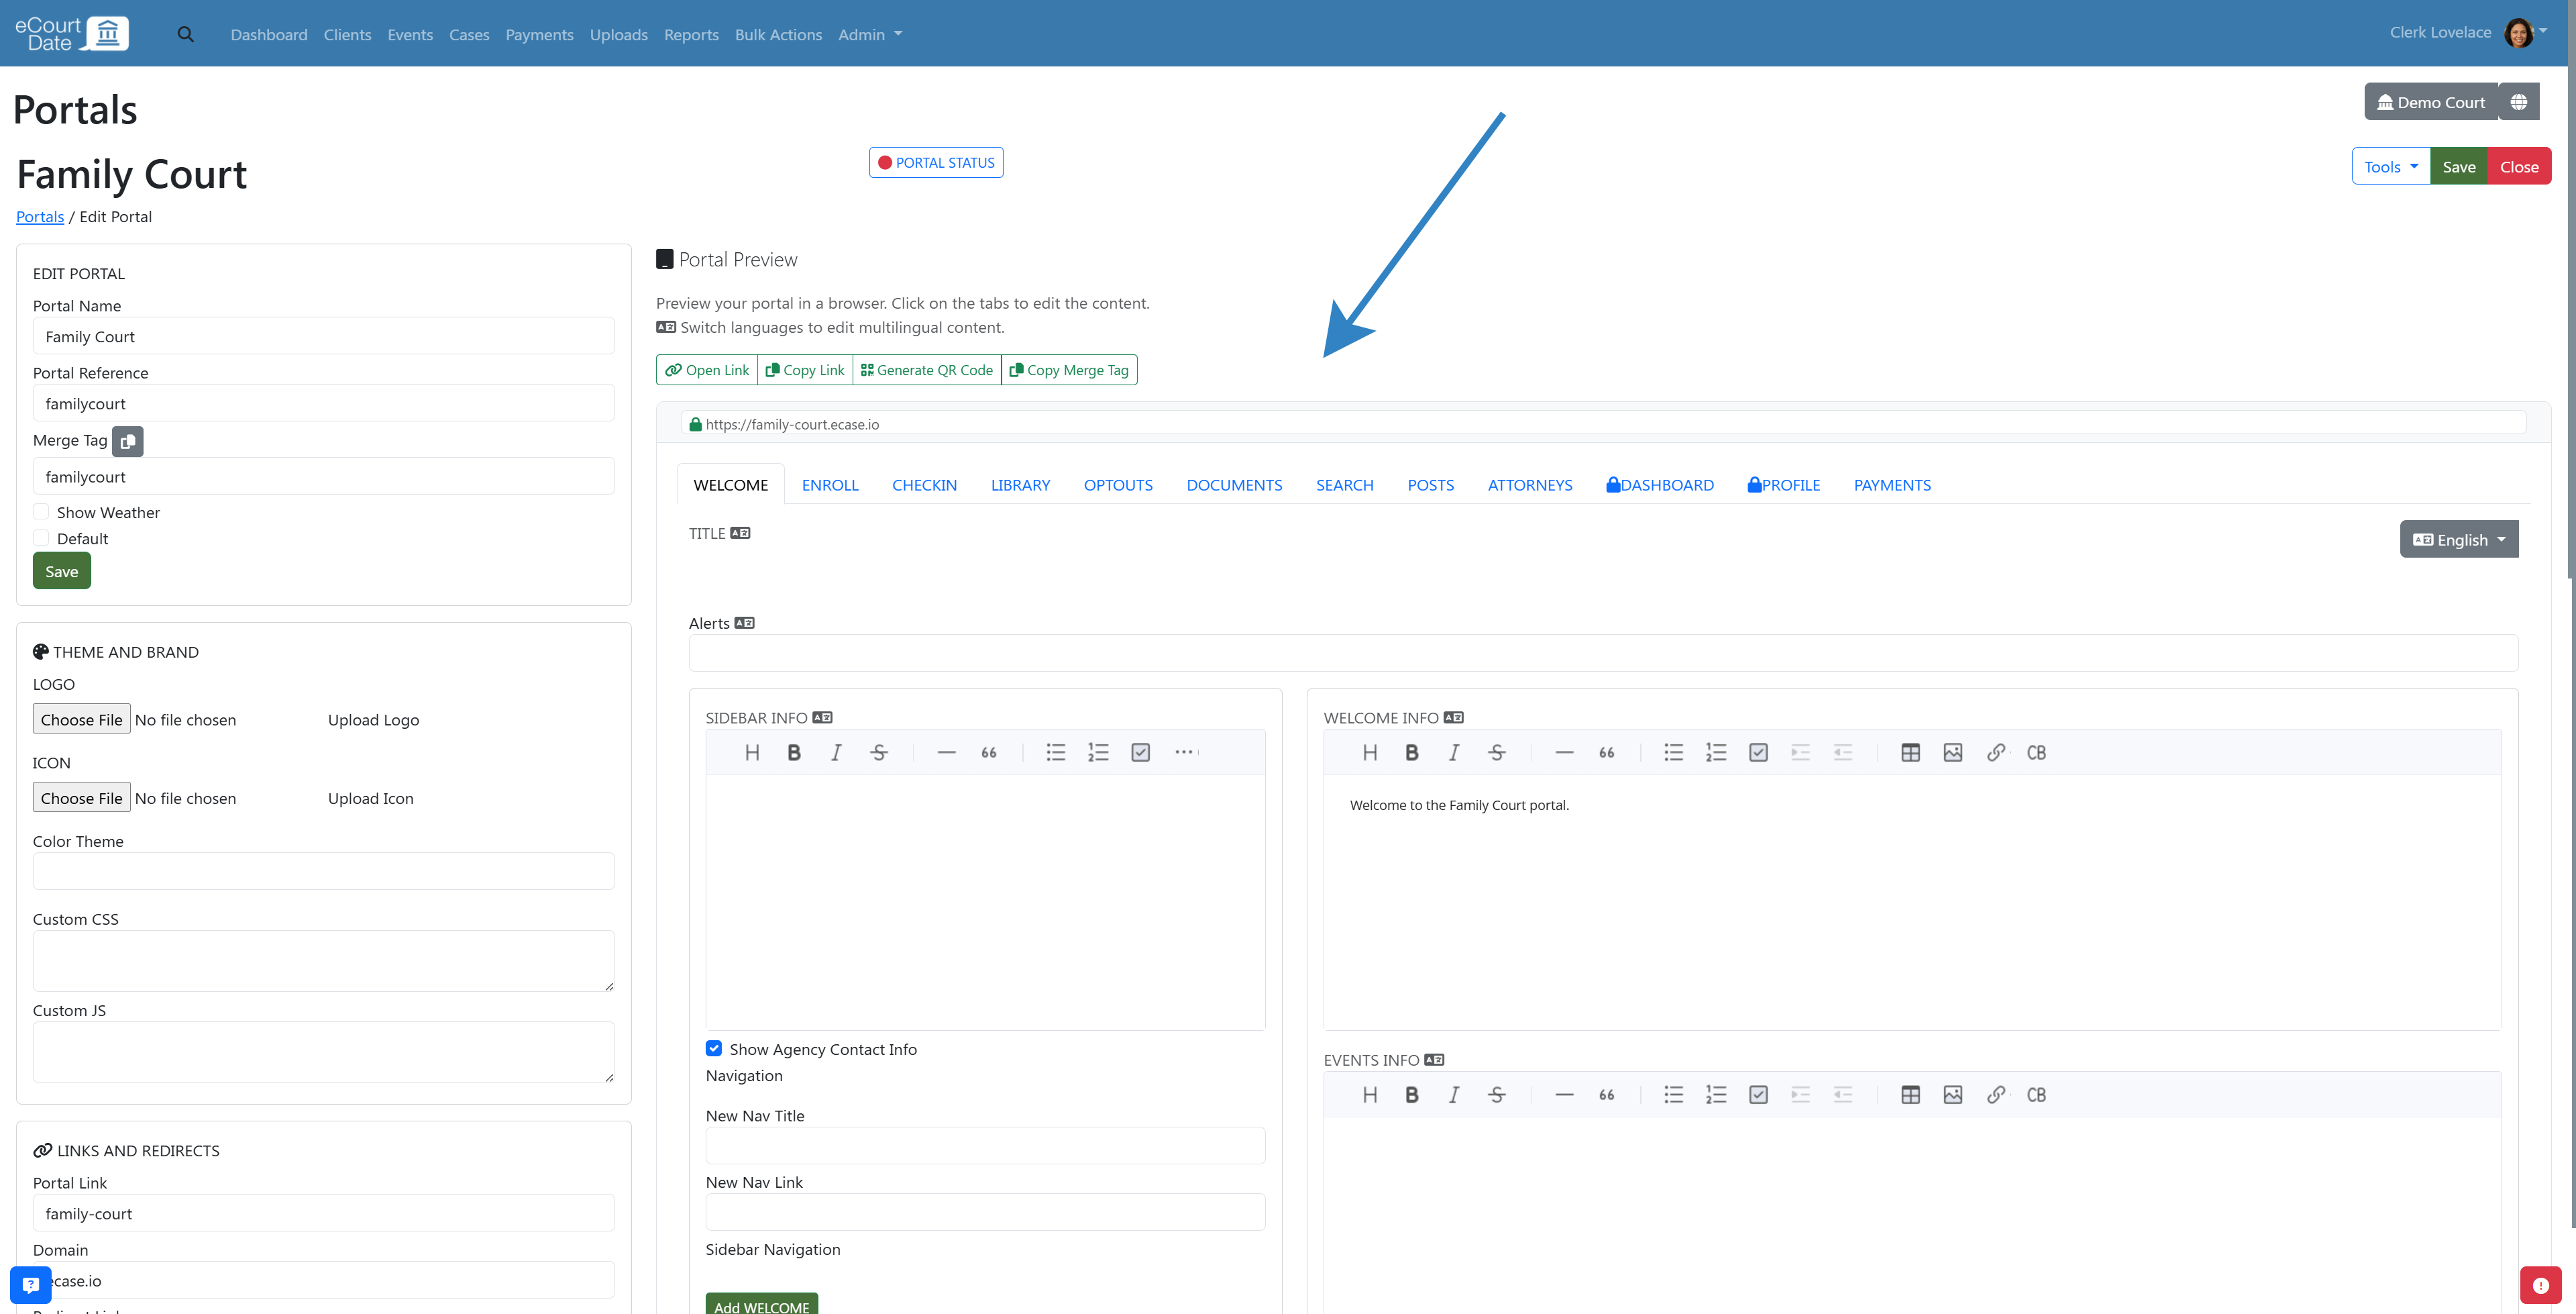Toggle bold in Welcome Info editor
This screenshot has width=2576, height=1314.
click(1412, 752)
